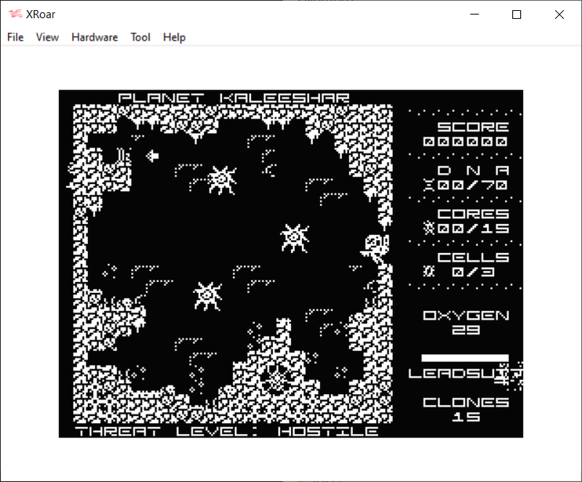The width and height of the screenshot is (582, 482).
Task: Click the cells icon beside 0/3
Action: pyautogui.click(x=428, y=271)
